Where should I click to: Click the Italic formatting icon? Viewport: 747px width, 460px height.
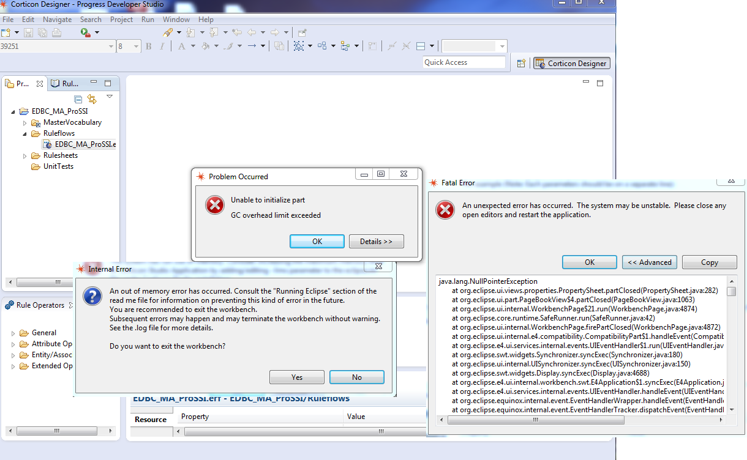[162, 46]
